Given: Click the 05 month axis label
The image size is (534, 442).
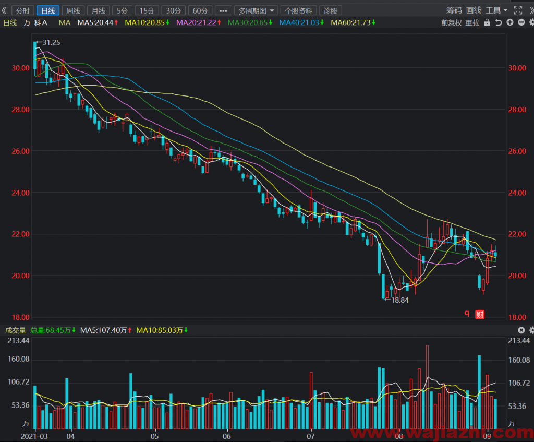Looking at the screenshot, I should pyautogui.click(x=154, y=436).
